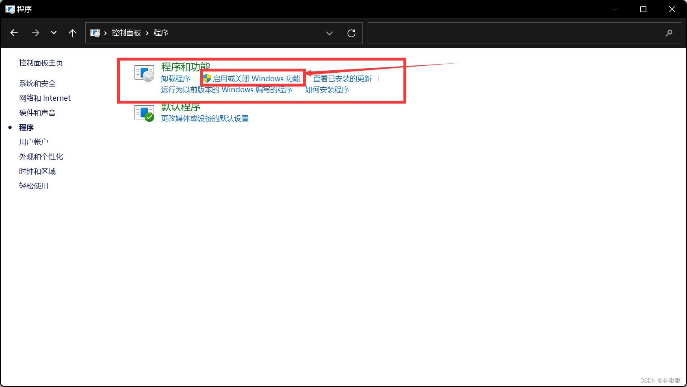The height and width of the screenshot is (387, 687).
Task: Refresh the Control Panel page
Action: point(351,33)
